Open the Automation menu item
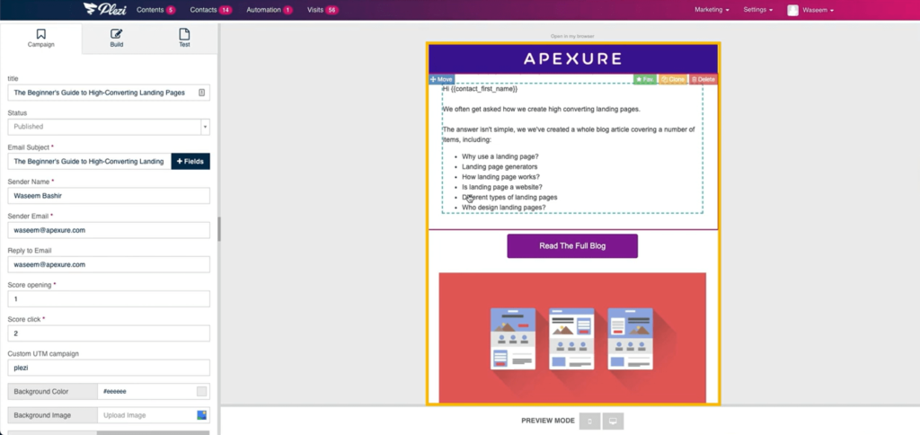This screenshot has width=920, height=435. (x=270, y=10)
